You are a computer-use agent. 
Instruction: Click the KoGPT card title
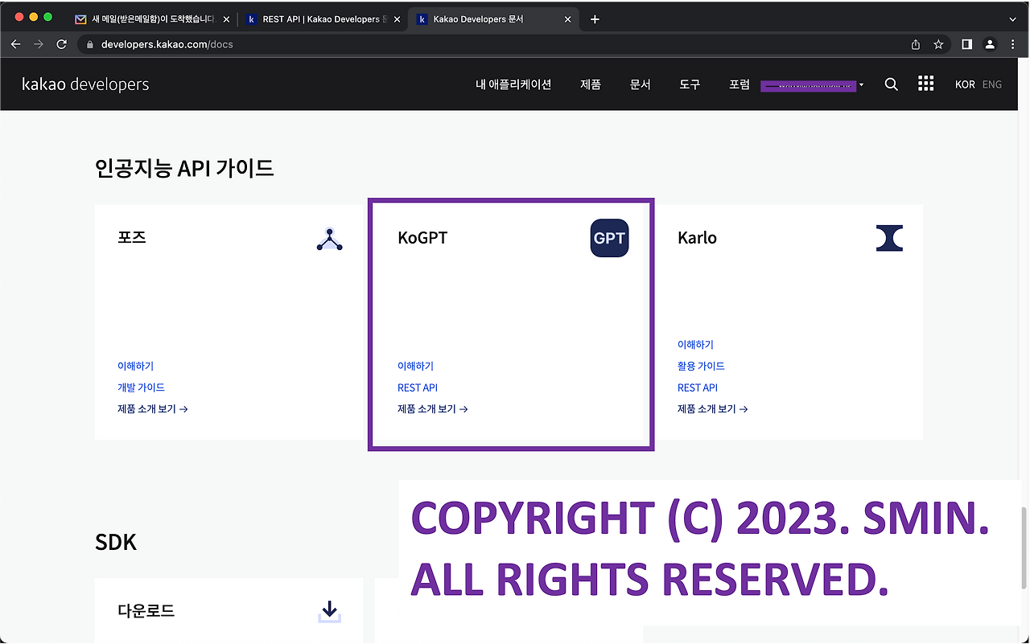click(x=422, y=238)
